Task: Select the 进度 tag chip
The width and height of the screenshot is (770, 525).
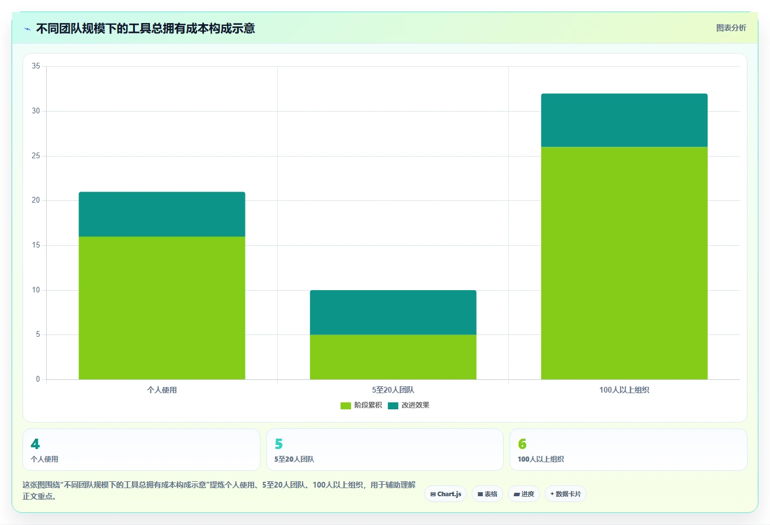Action: (523, 494)
